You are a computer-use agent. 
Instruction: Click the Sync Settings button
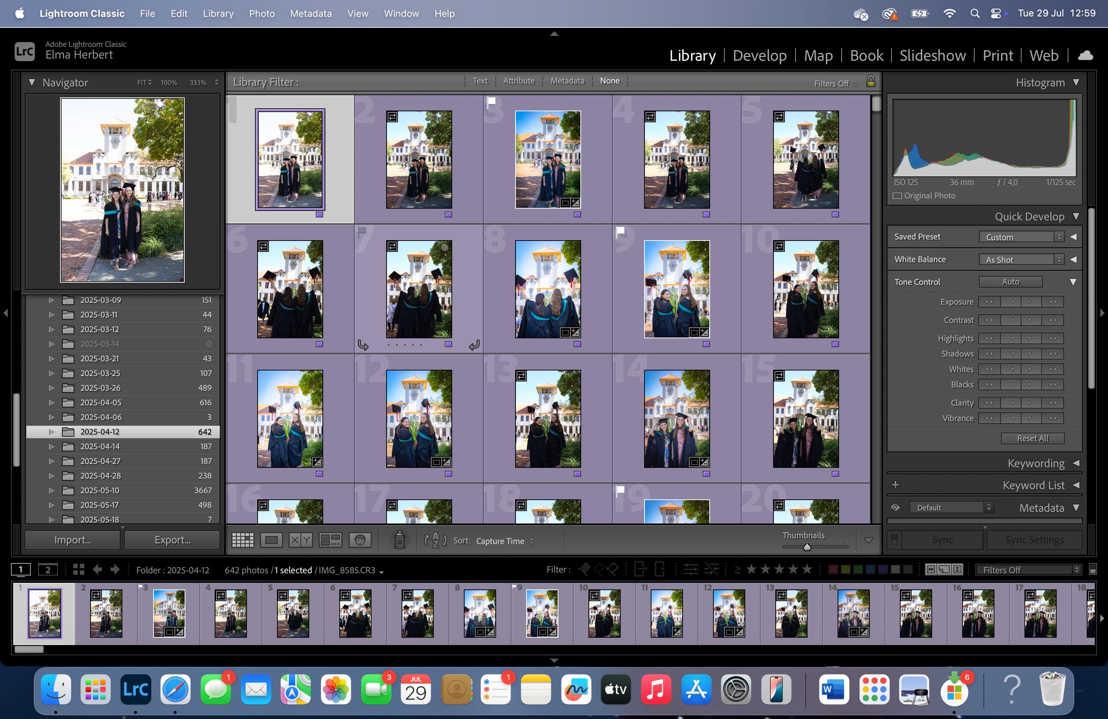(1034, 540)
